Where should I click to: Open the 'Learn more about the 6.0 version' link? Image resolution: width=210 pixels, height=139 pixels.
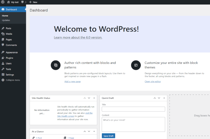pyautogui.click(x=78, y=37)
